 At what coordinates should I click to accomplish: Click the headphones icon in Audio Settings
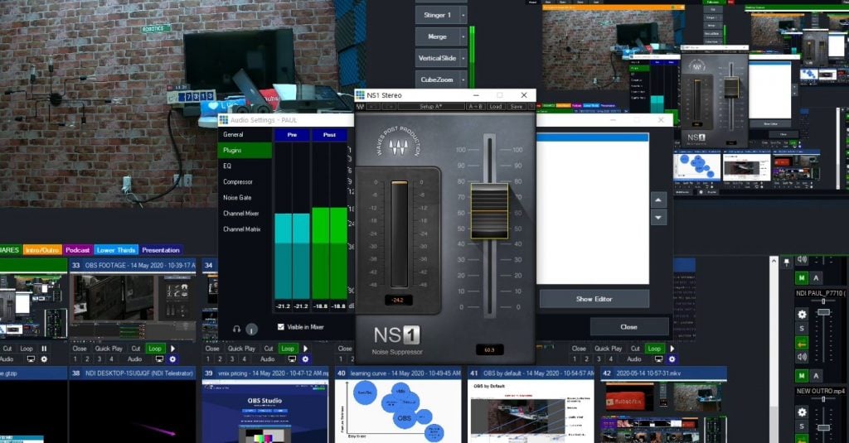pyautogui.click(x=237, y=329)
